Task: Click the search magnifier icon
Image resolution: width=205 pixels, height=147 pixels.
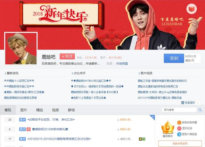Action: pos(200,110)
